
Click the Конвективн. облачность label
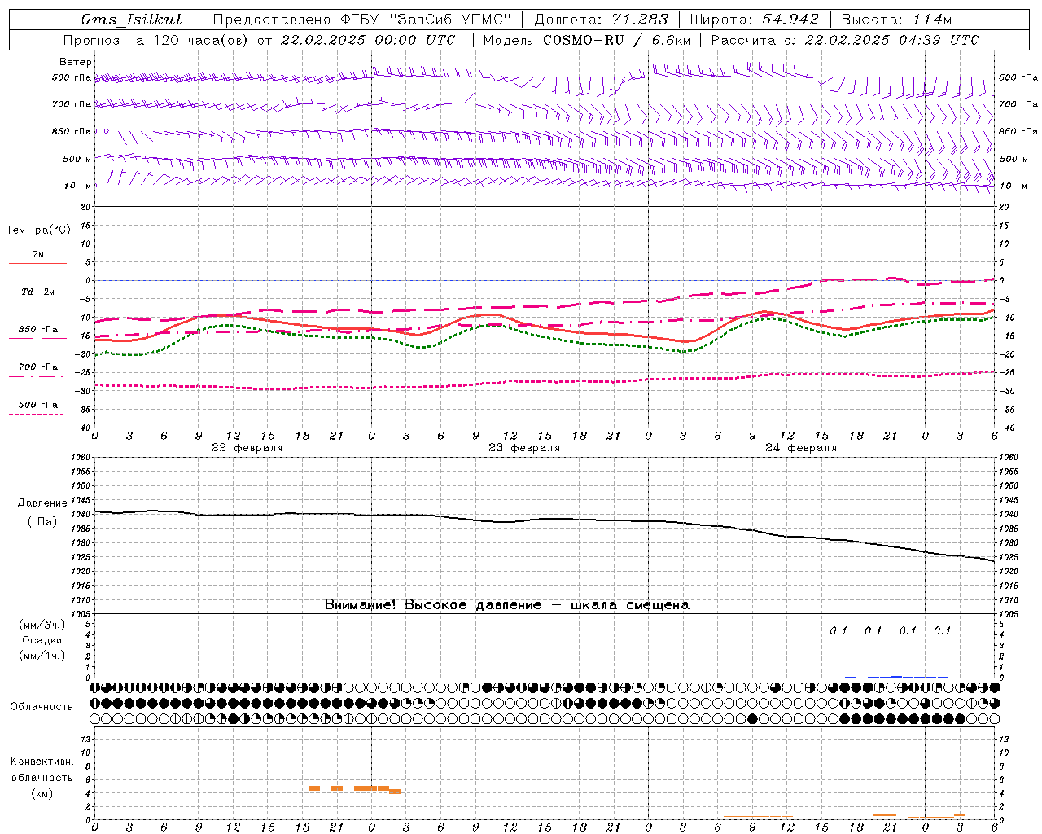point(42,770)
